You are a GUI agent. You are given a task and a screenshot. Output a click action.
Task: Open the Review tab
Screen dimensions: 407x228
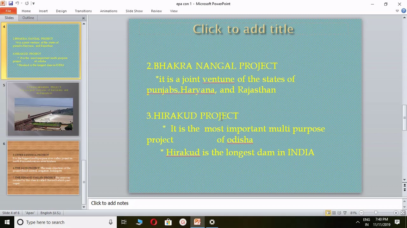click(156, 11)
